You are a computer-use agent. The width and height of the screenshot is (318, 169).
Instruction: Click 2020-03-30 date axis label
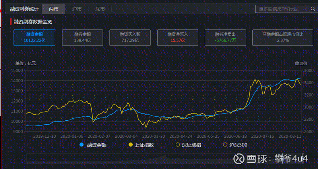point(153,136)
